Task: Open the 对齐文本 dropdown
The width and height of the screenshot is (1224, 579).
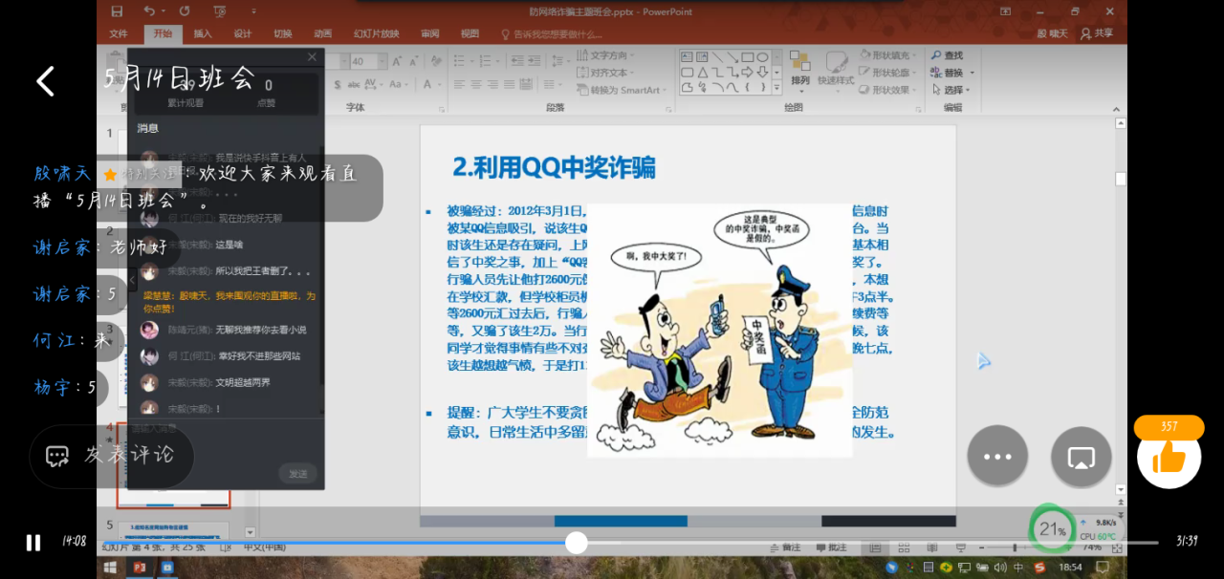Action: click(x=606, y=73)
